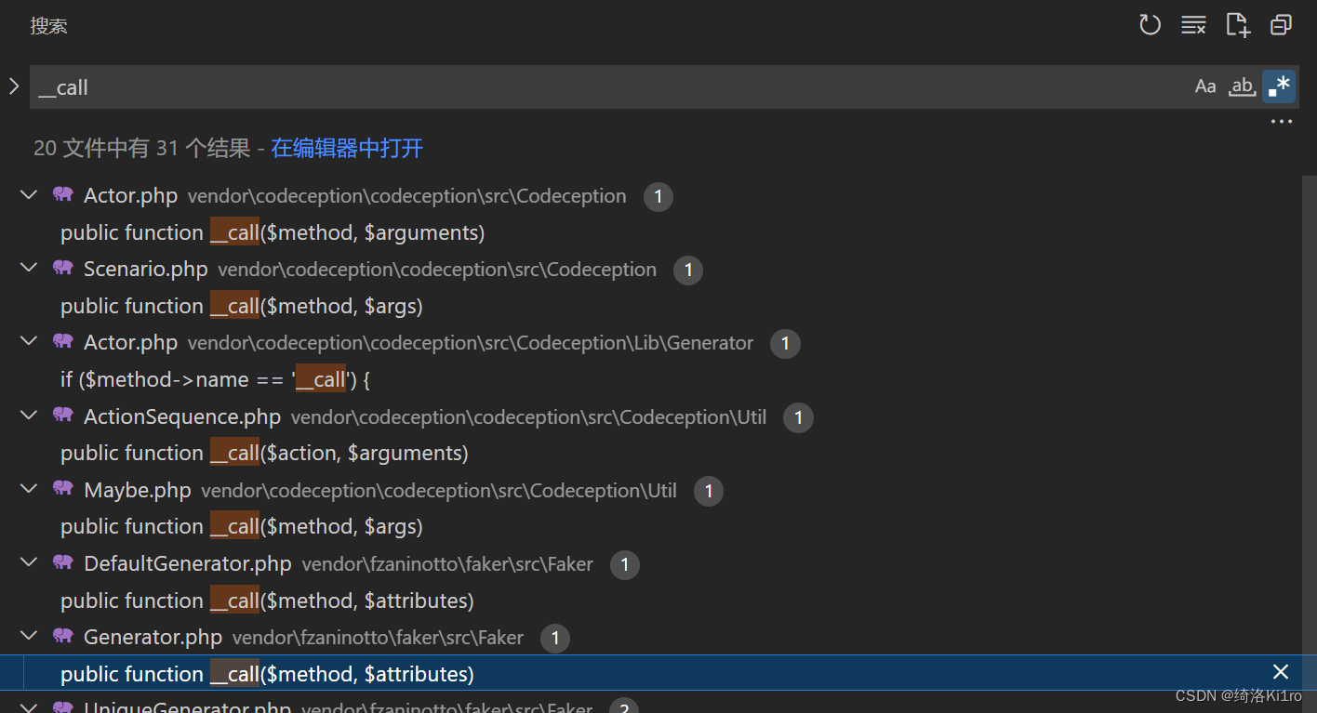
Task: Dismiss the selected Generator.php match
Action: (1281, 671)
